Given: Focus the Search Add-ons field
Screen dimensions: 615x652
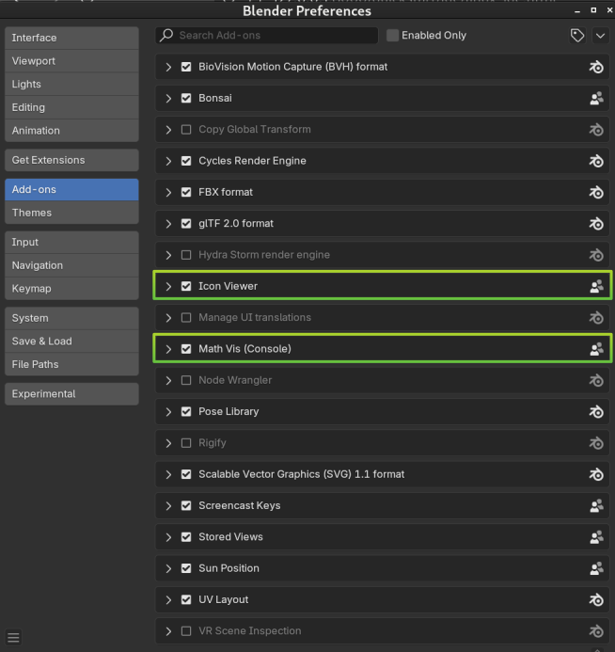Looking at the screenshot, I should point(267,36).
